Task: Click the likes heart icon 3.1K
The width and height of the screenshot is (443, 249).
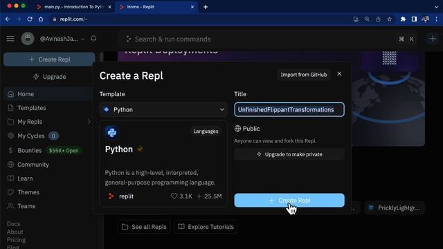Action: (174, 196)
